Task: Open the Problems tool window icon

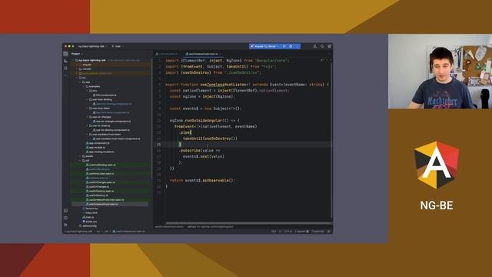Action: [65, 218]
